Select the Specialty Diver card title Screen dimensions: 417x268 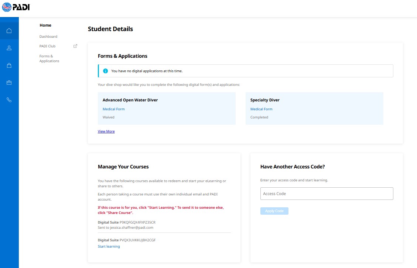click(x=265, y=100)
